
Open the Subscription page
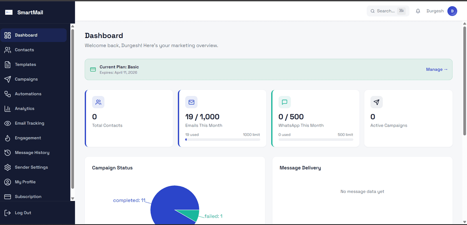34,197
